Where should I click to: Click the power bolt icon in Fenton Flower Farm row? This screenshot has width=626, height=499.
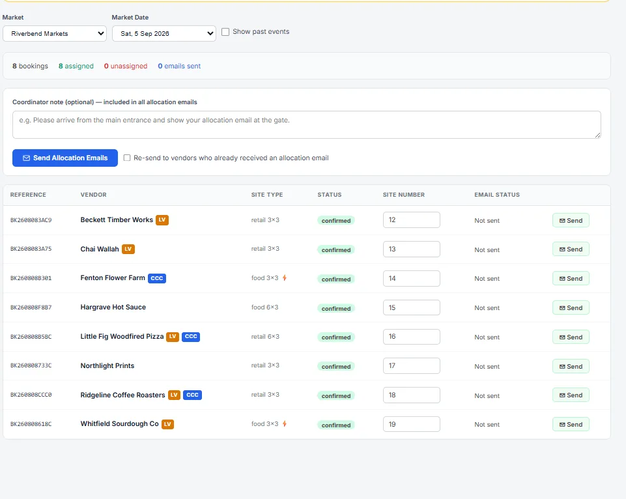285,278
